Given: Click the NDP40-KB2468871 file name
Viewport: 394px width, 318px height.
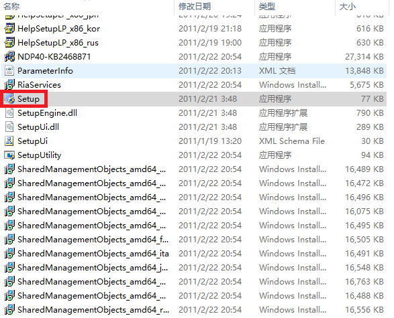Looking at the screenshot, I should point(54,57).
